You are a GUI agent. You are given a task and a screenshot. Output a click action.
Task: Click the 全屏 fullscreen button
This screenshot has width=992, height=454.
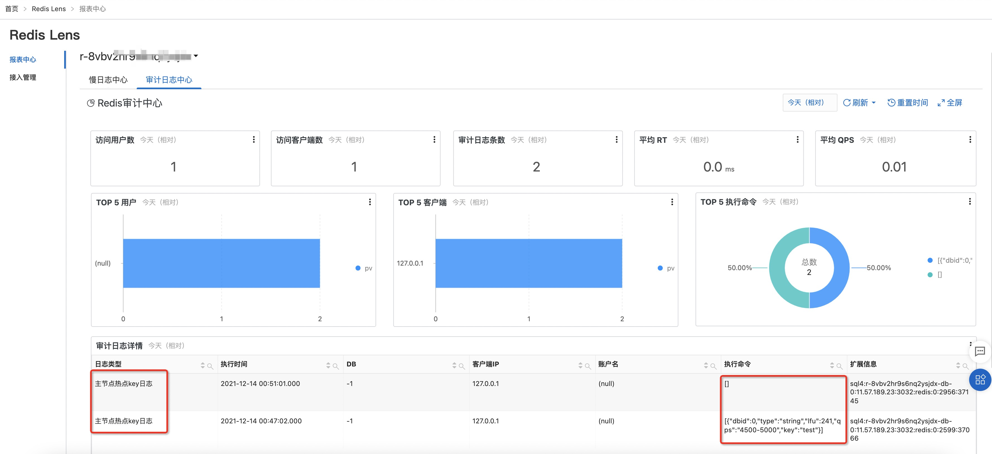click(x=950, y=102)
